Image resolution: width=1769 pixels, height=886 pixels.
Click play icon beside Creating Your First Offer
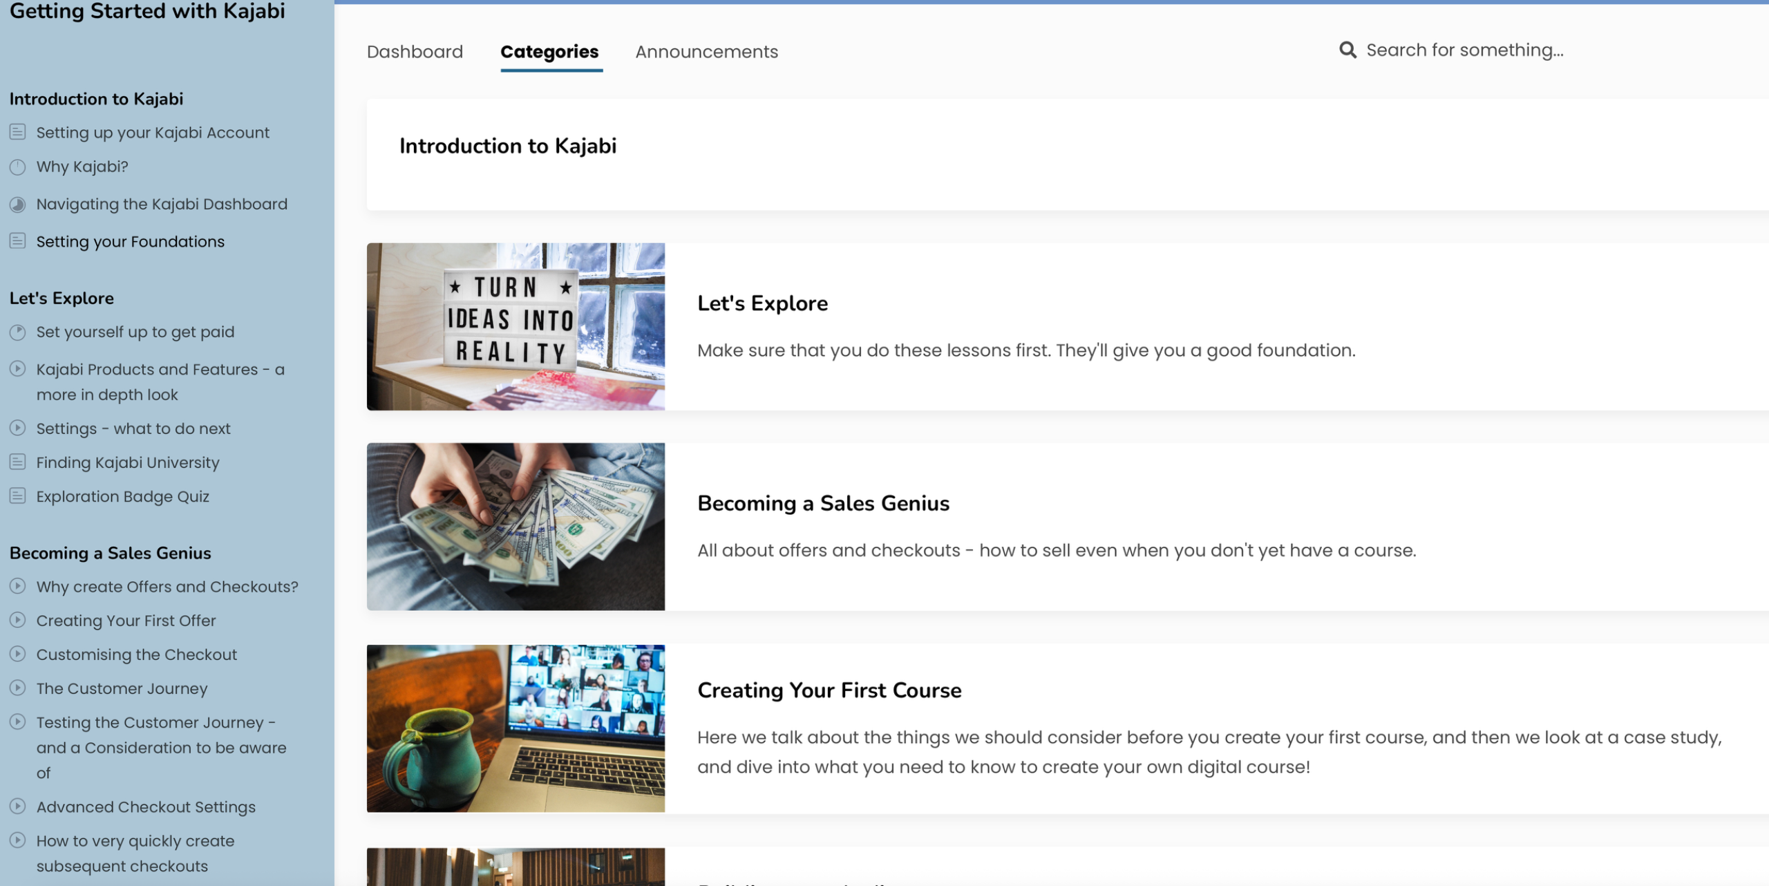[x=18, y=621]
